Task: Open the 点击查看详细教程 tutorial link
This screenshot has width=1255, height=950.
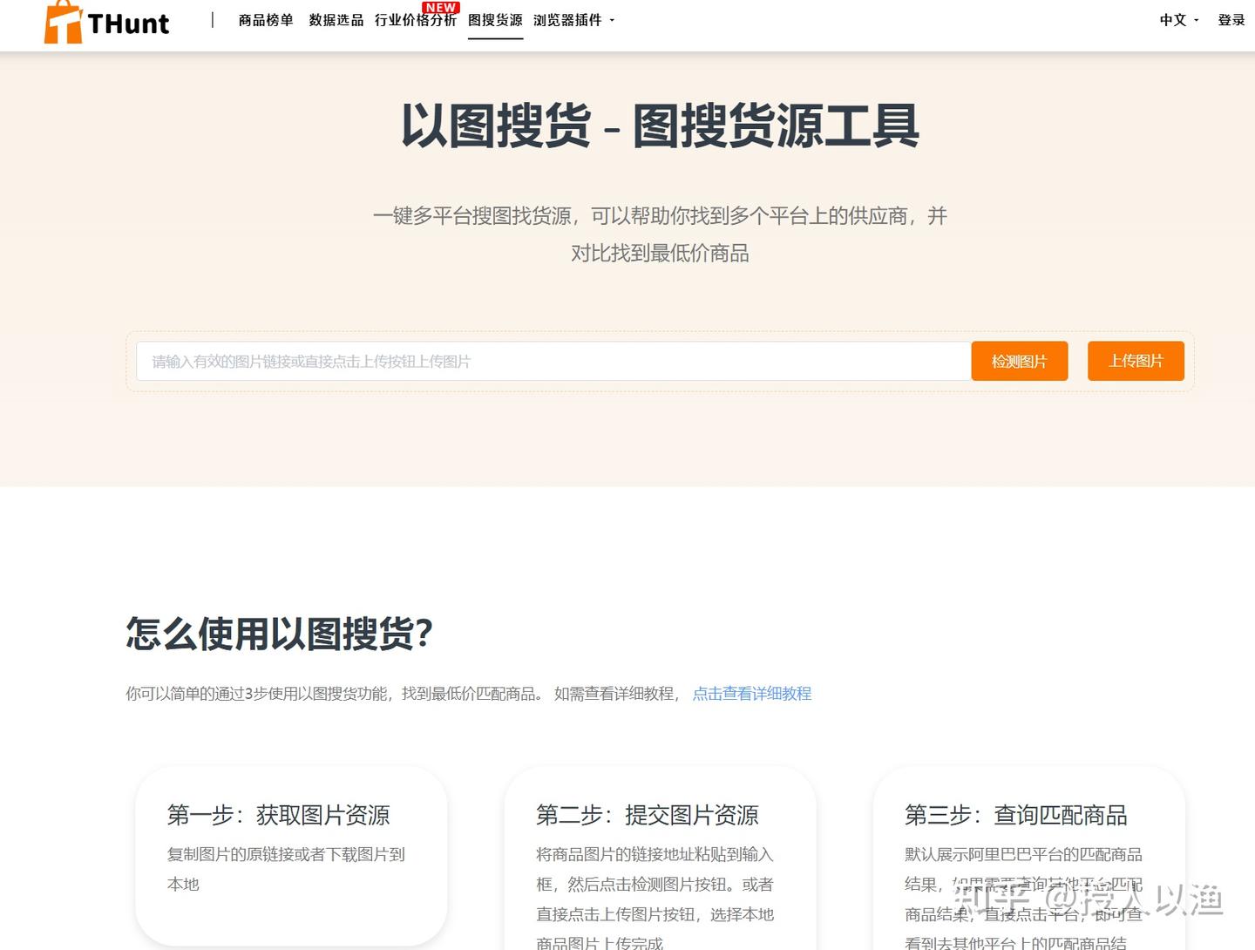Action: click(751, 694)
